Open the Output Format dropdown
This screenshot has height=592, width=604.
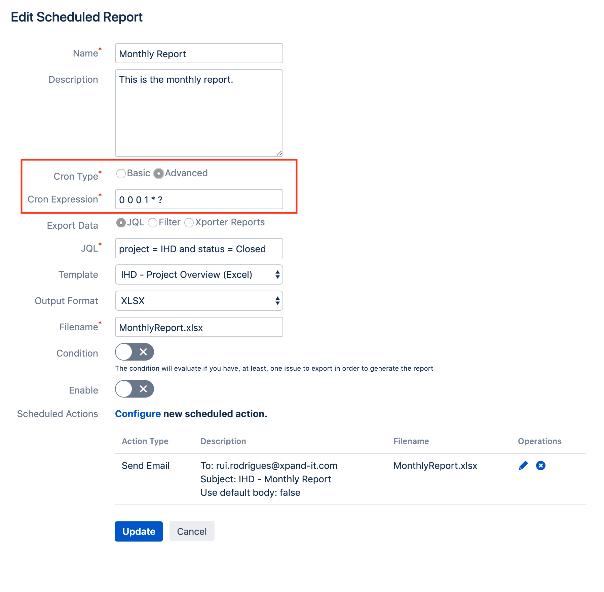(x=199, y=301)
